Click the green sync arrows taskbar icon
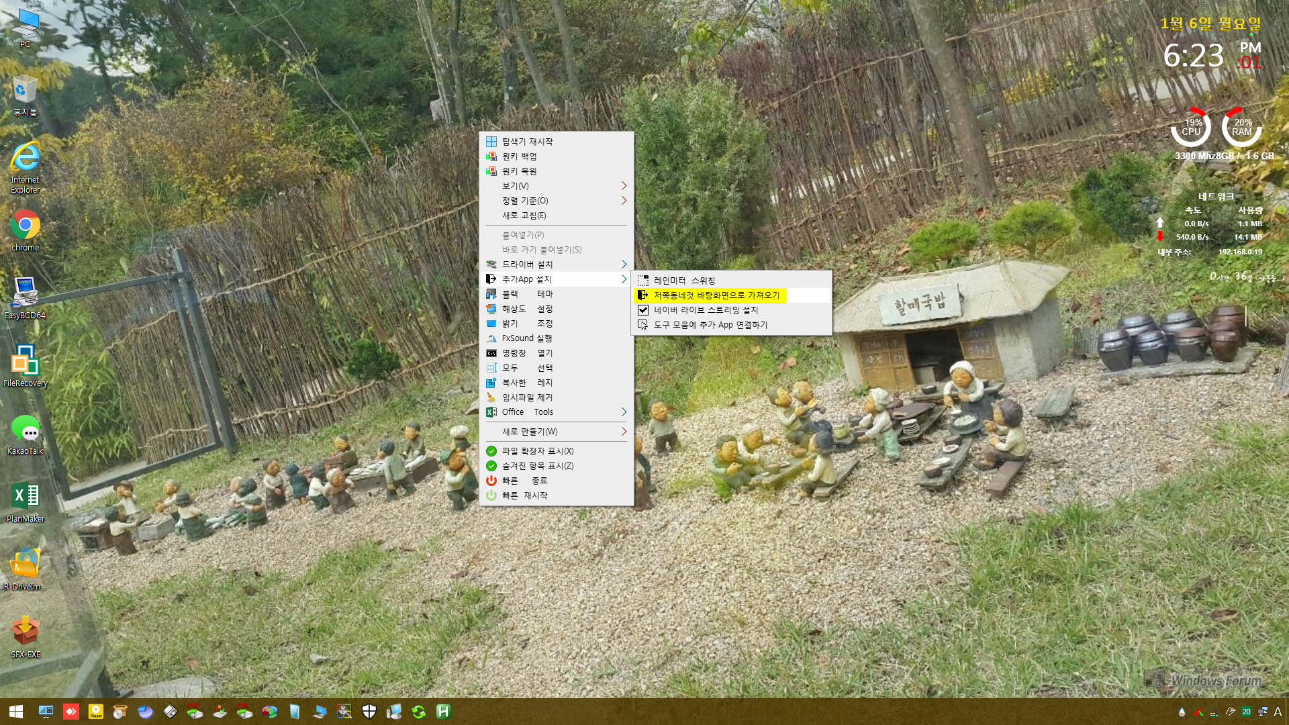This screenshot has width=1289, height=725. click(419, 712)
